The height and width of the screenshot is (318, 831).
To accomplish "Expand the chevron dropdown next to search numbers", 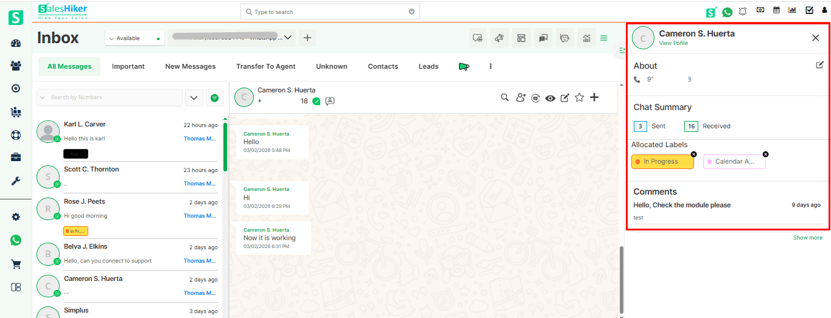I will (194, 97).
